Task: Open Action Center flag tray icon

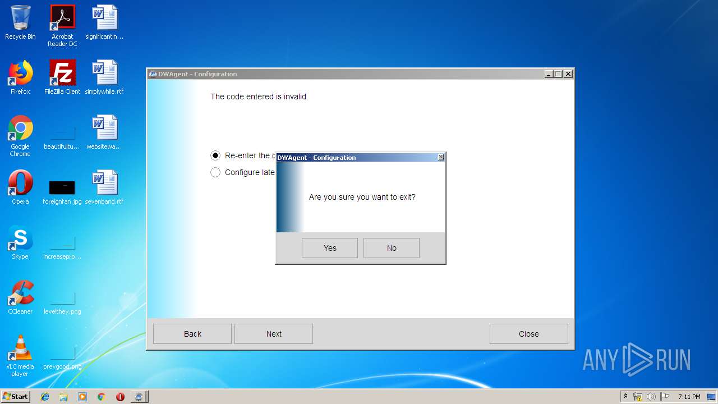Action: click(x=665, y=397)
